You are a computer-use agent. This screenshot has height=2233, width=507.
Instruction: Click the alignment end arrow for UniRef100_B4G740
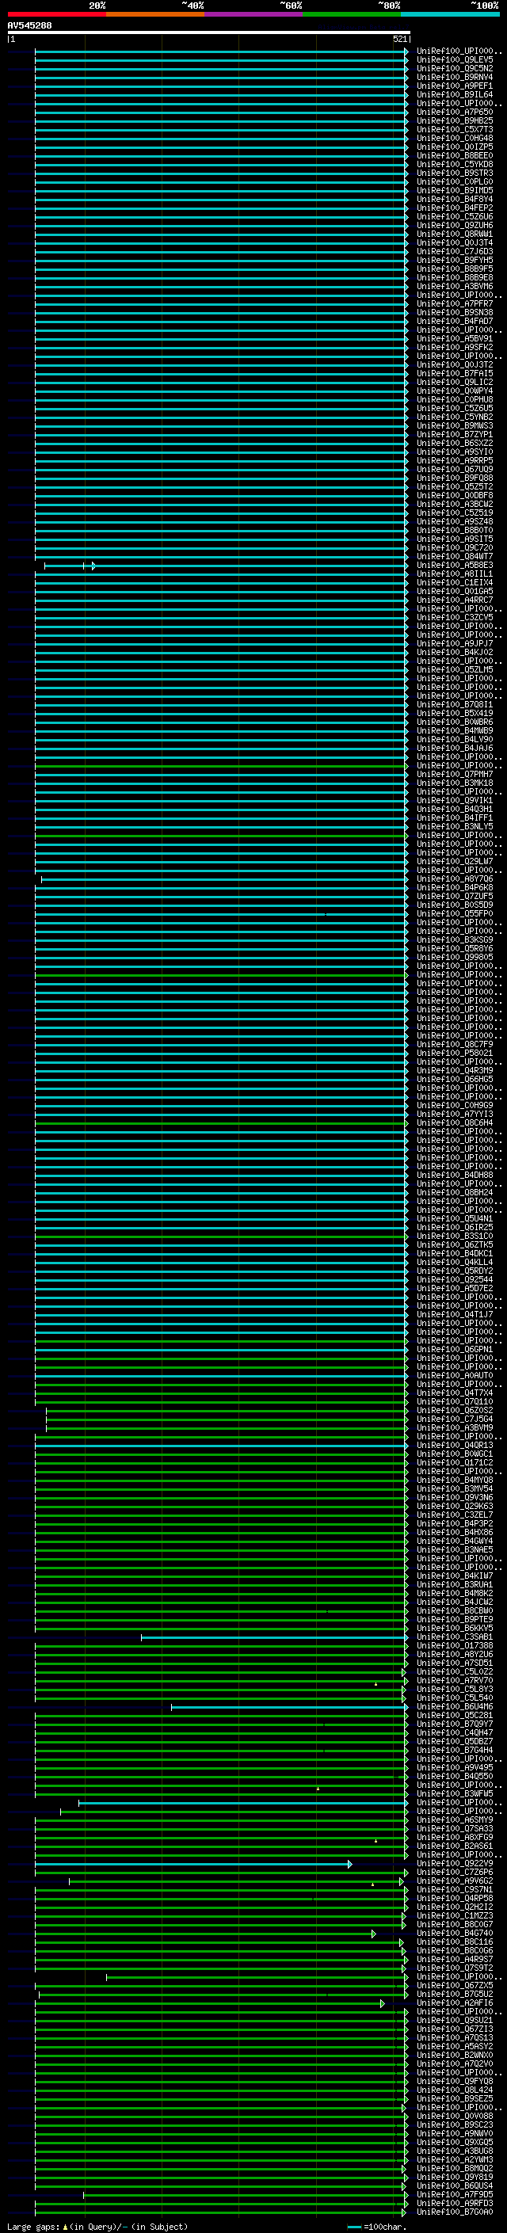pyautogui.click(x=374, y=1933)
